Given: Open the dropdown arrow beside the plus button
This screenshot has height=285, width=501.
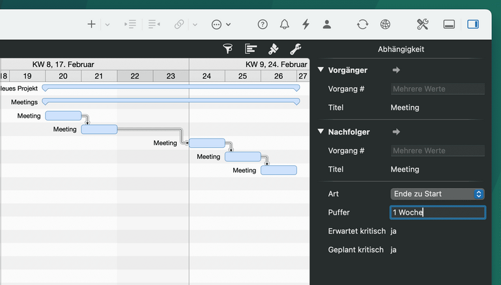Looking at the screenshot, I should pos(107,24).
